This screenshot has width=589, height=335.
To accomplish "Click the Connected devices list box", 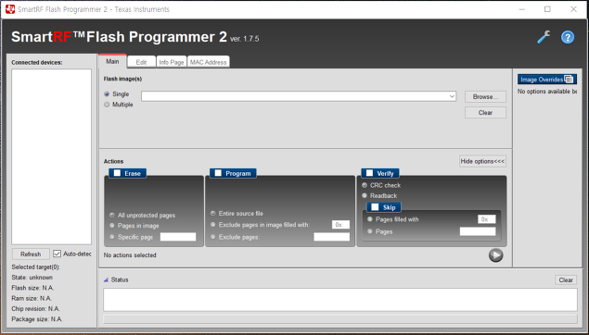I will [51, 156].
